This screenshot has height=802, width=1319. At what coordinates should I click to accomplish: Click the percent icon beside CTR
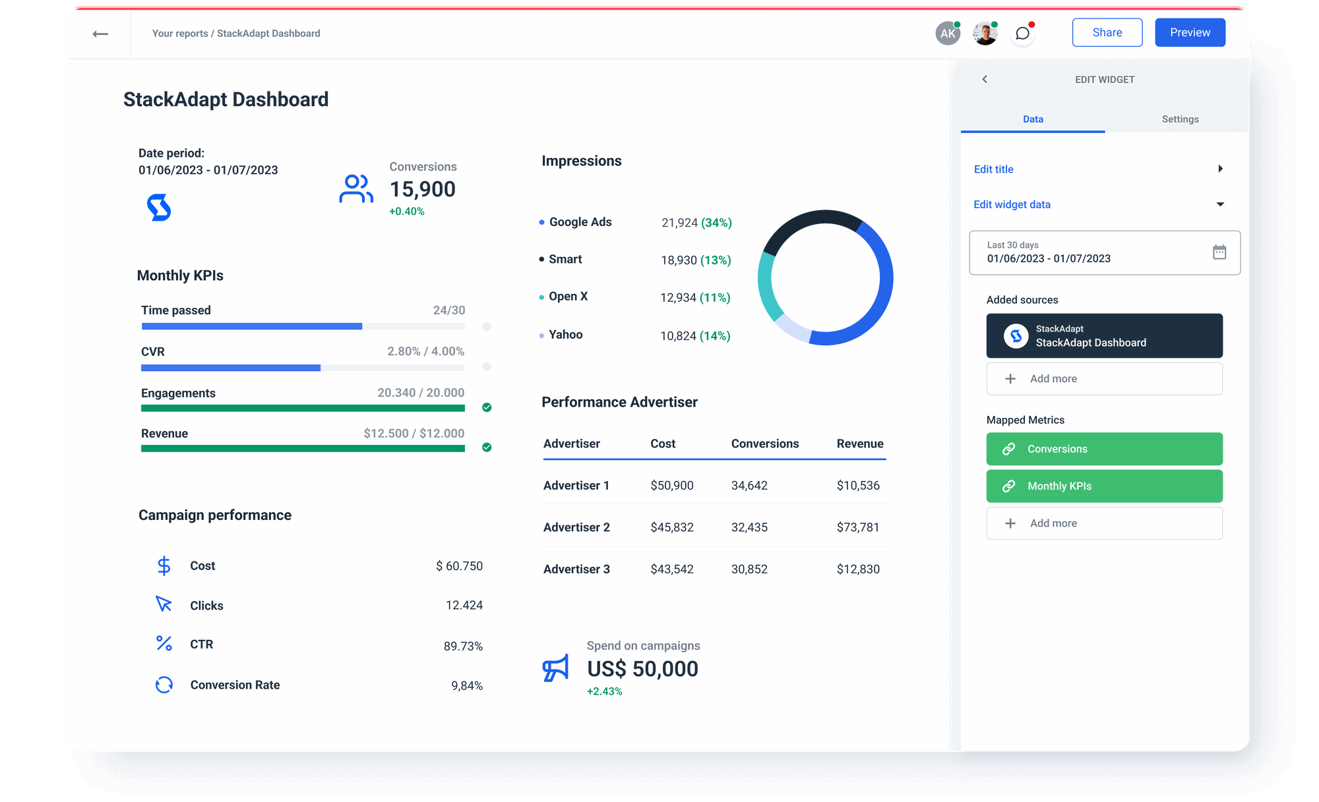pos(164,644)
